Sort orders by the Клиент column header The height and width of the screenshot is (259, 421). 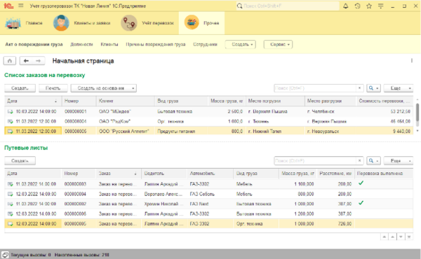126,101
